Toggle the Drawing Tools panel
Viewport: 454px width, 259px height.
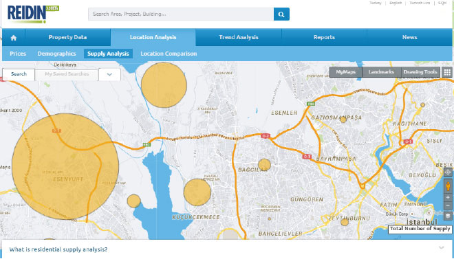pyautogui.click(x=420, y=72)
